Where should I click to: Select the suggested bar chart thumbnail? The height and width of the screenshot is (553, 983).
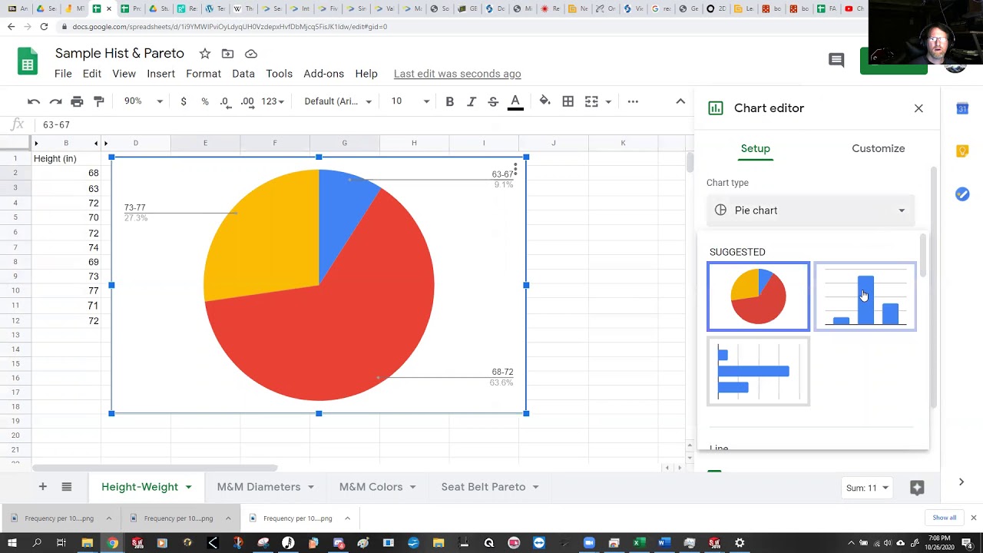click(x=758, y=371)
